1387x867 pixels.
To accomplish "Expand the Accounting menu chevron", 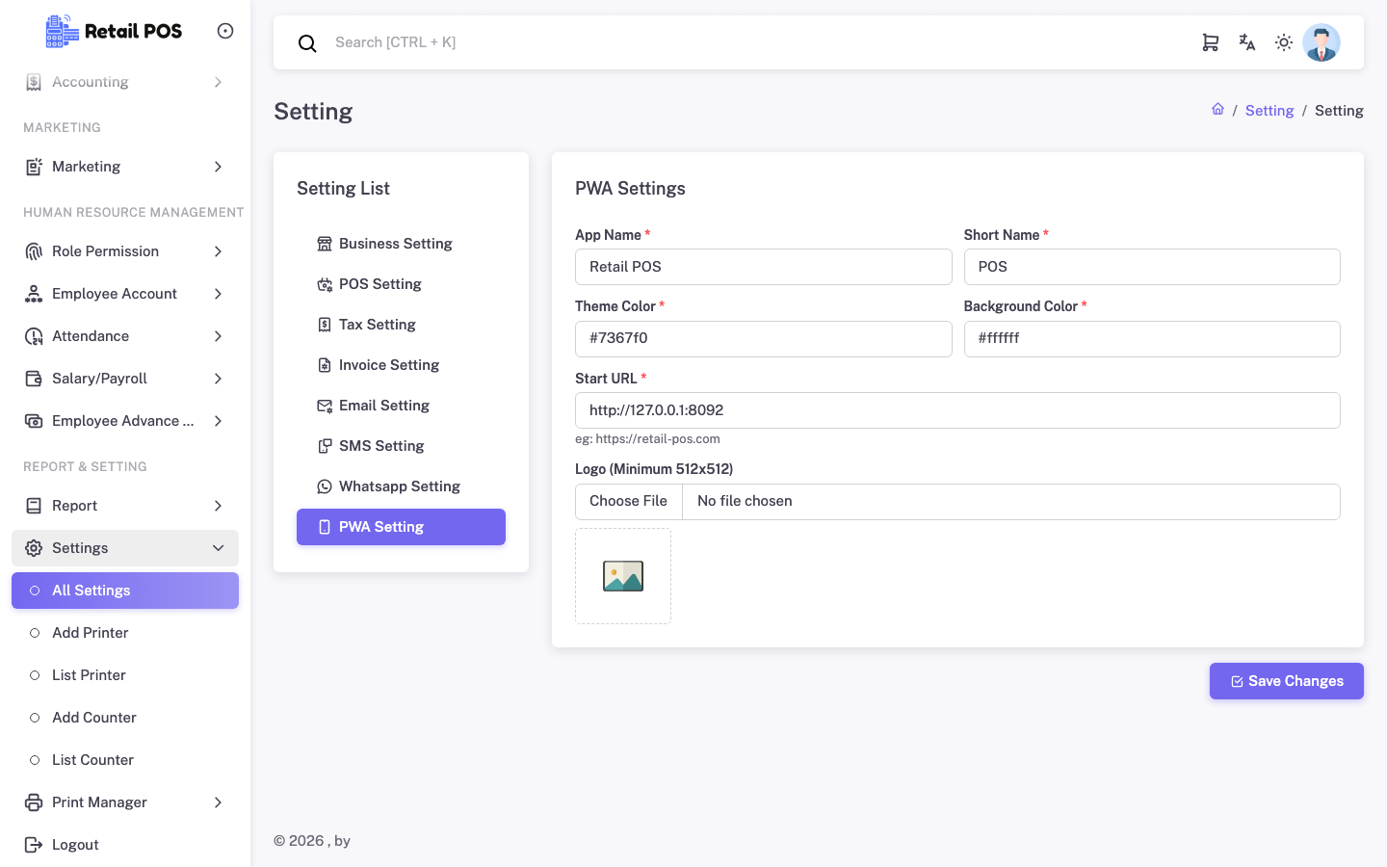I will point(219,82).
